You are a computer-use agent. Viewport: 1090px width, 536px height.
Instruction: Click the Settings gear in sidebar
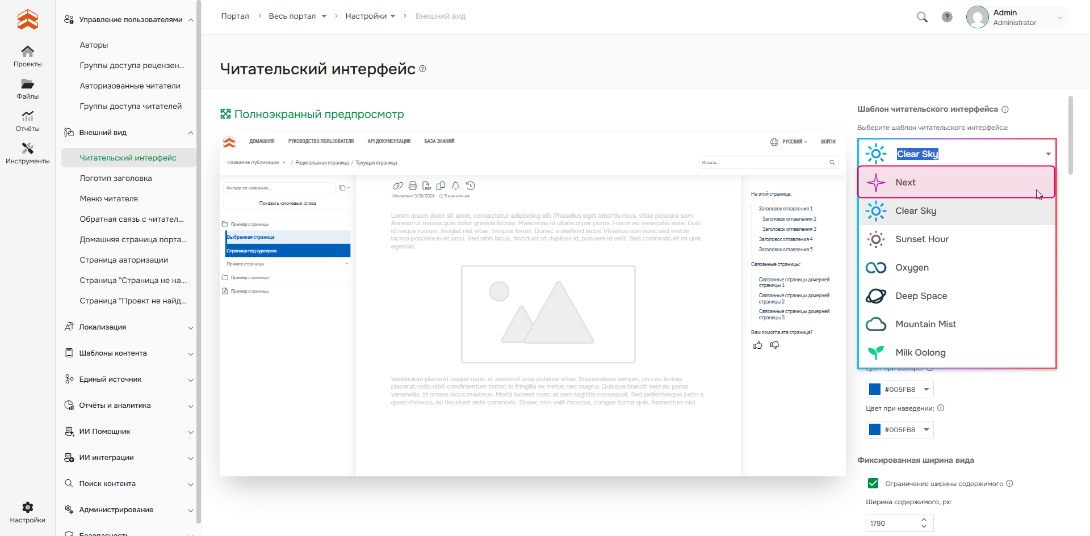(x=27, y=512)
